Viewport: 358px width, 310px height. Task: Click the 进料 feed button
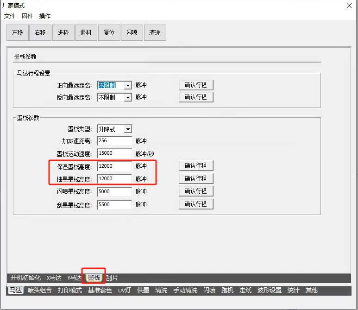point(63,32)
